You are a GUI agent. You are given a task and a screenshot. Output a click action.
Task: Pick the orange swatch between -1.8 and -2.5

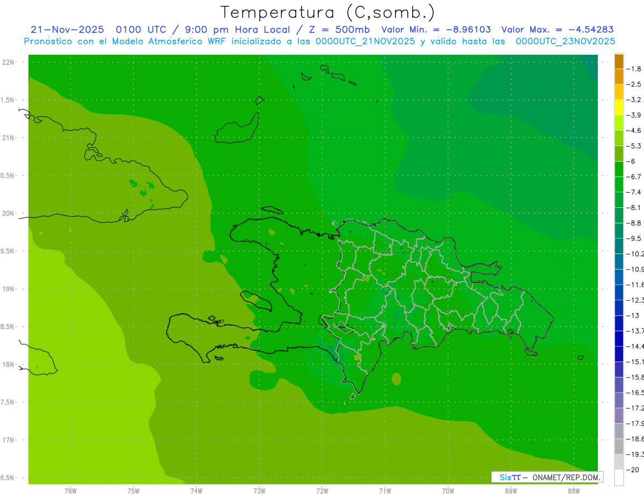coord(619,77)
